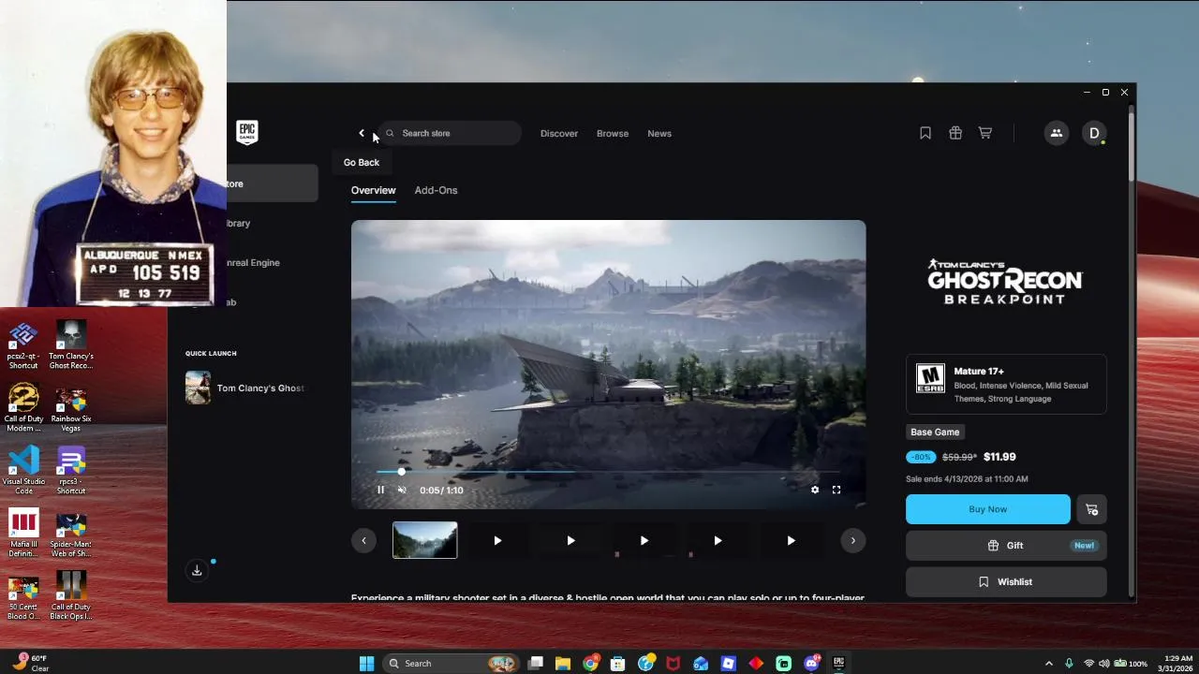This screenshot has width=1199, height=674.
Task: Click the launcher vertical scrollbar
Action: coord(1132,145)
